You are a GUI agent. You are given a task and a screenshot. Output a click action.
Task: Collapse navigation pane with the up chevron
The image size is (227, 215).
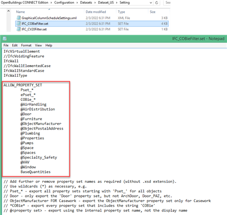click(x=8, y=11)
